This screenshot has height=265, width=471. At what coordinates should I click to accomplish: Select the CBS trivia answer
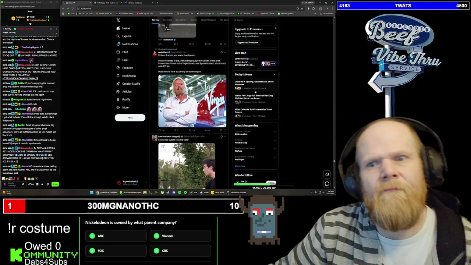point(180,251)
